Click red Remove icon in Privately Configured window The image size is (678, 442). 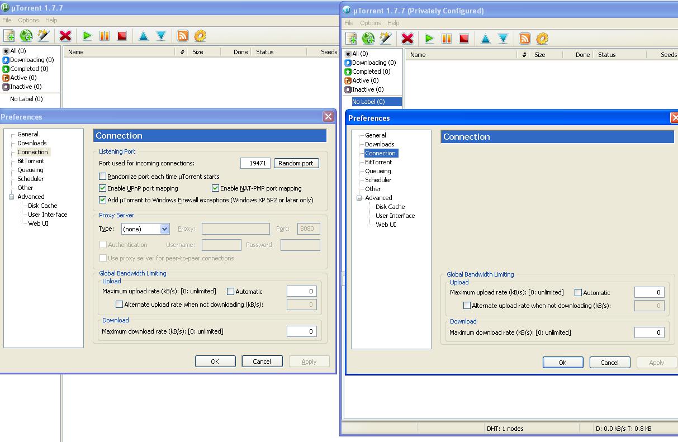pyautogui.click(x=407, y=38)
